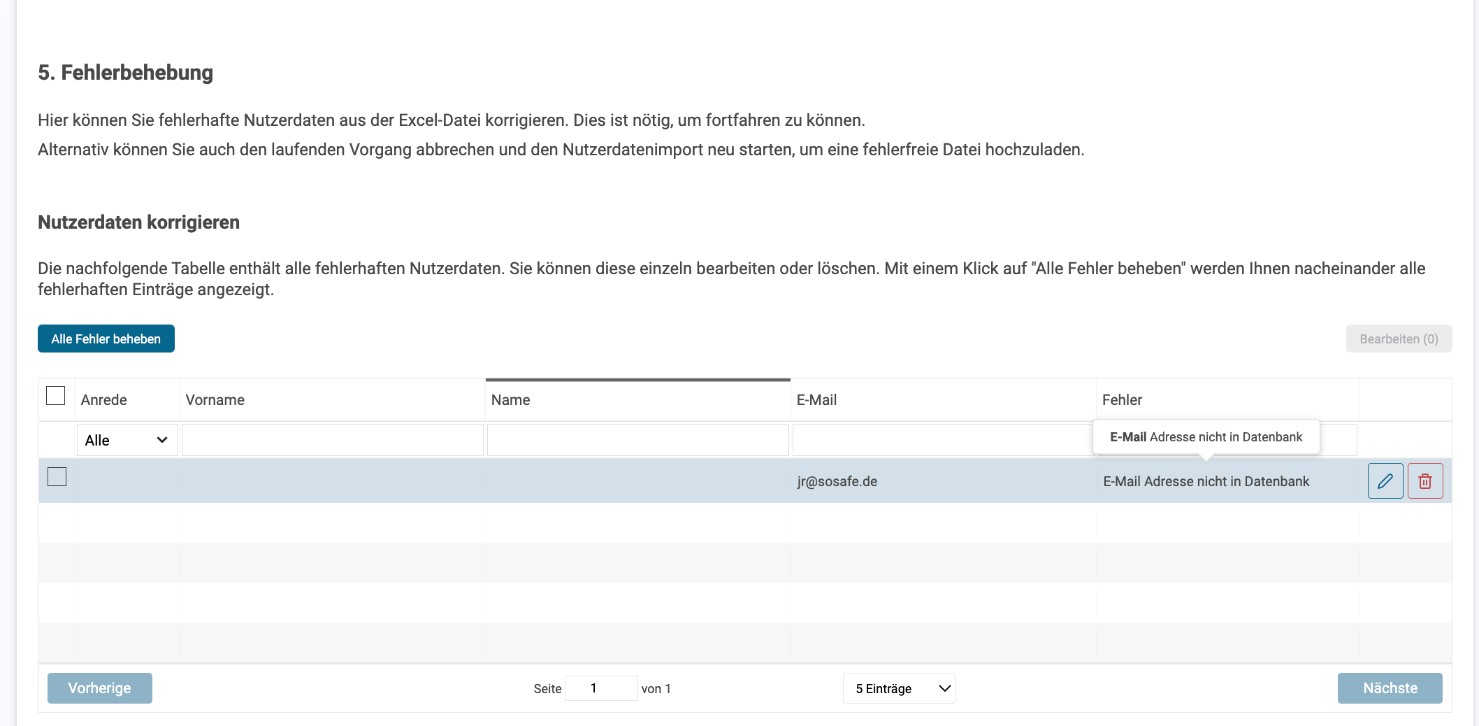Select the checkbox for the jr@sosafe.de row
Image resolution: width=1479 pixels, height=726 pixels.
57,477
